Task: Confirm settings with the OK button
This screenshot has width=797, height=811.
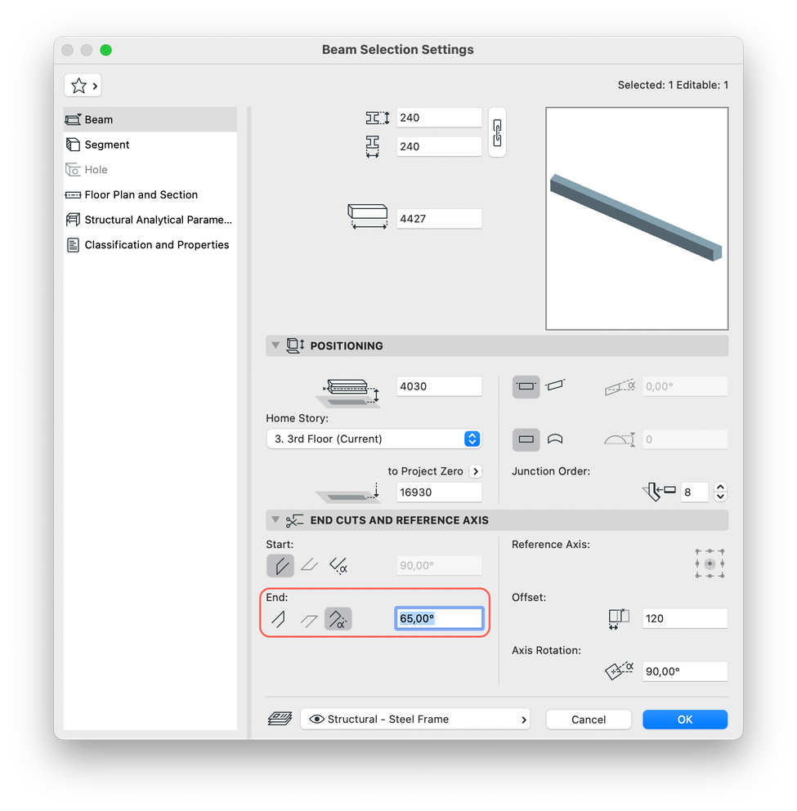Action: (x=685, y=720)
